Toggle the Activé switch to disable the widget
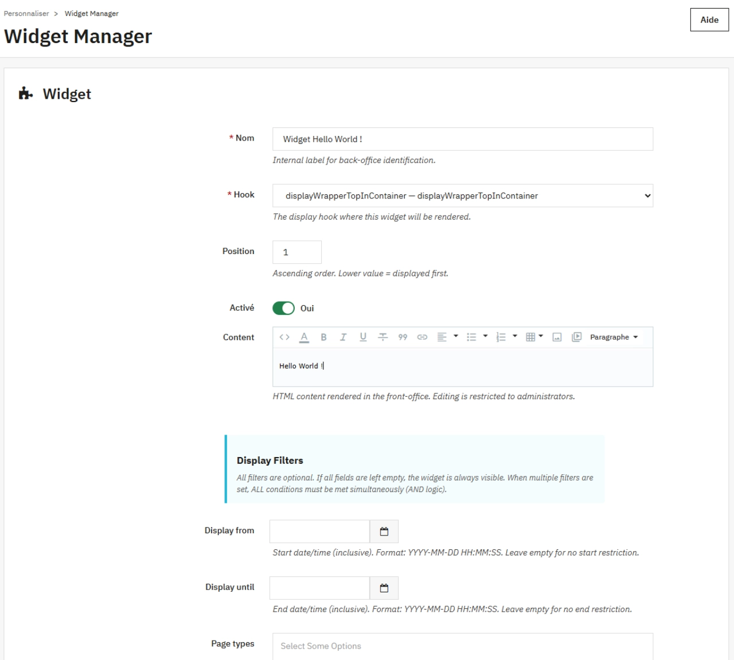The height and width of the screenshot is (660, 734). [284, 308]
